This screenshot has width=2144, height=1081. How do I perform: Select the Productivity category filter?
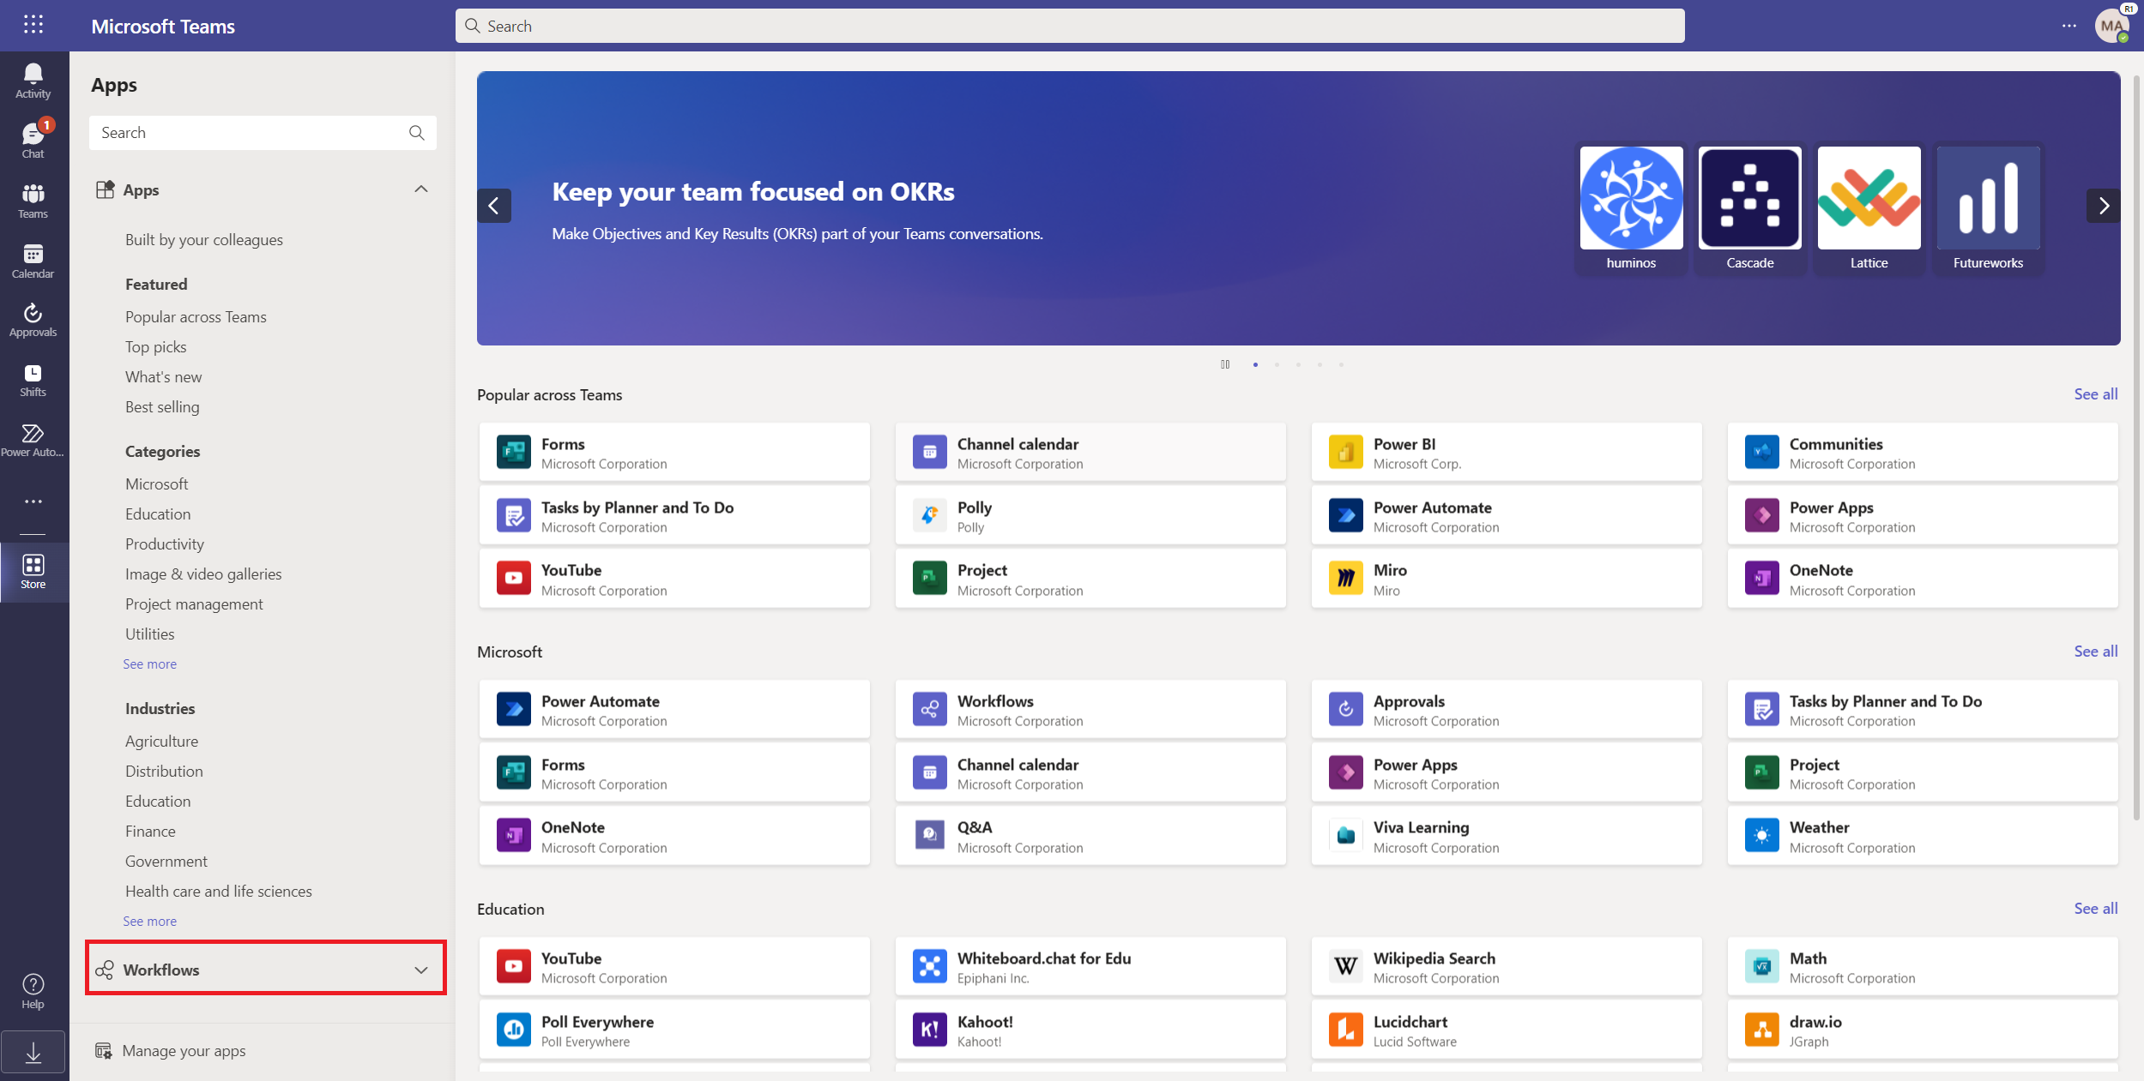(163, 544)
